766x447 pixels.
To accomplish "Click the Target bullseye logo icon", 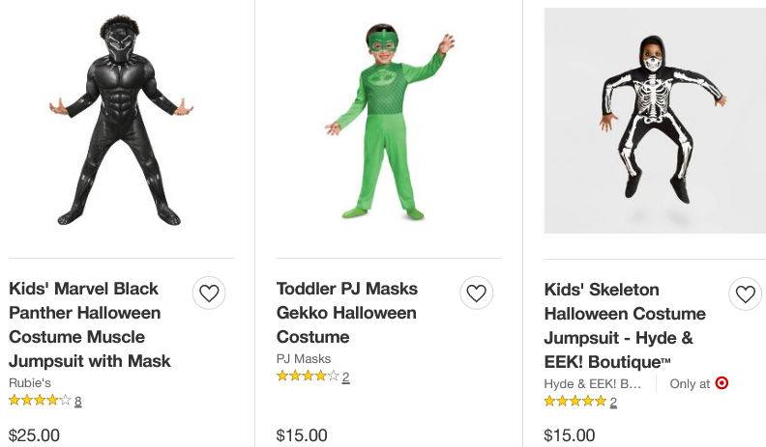I will (722, 383).
